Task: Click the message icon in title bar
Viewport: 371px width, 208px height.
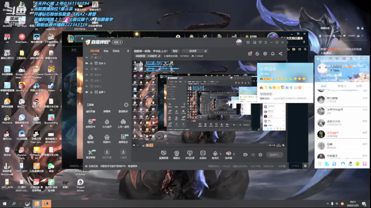Action: (248, 43)
